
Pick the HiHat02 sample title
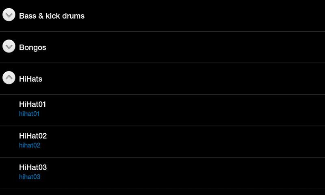point(33,136)
